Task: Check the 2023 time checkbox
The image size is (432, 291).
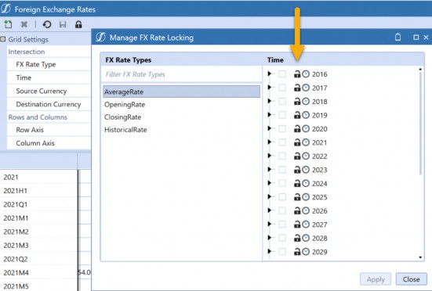Action: click(x=282, y=170)
